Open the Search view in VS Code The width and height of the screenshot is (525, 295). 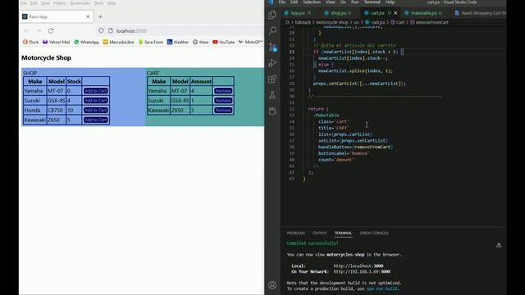click(x=272, y=31)
